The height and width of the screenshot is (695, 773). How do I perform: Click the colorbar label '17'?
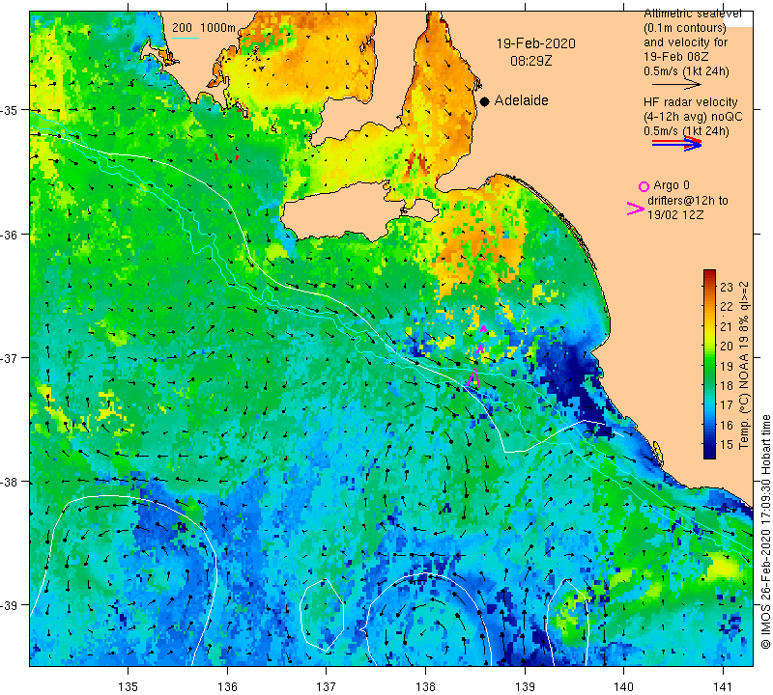(727, 405)
